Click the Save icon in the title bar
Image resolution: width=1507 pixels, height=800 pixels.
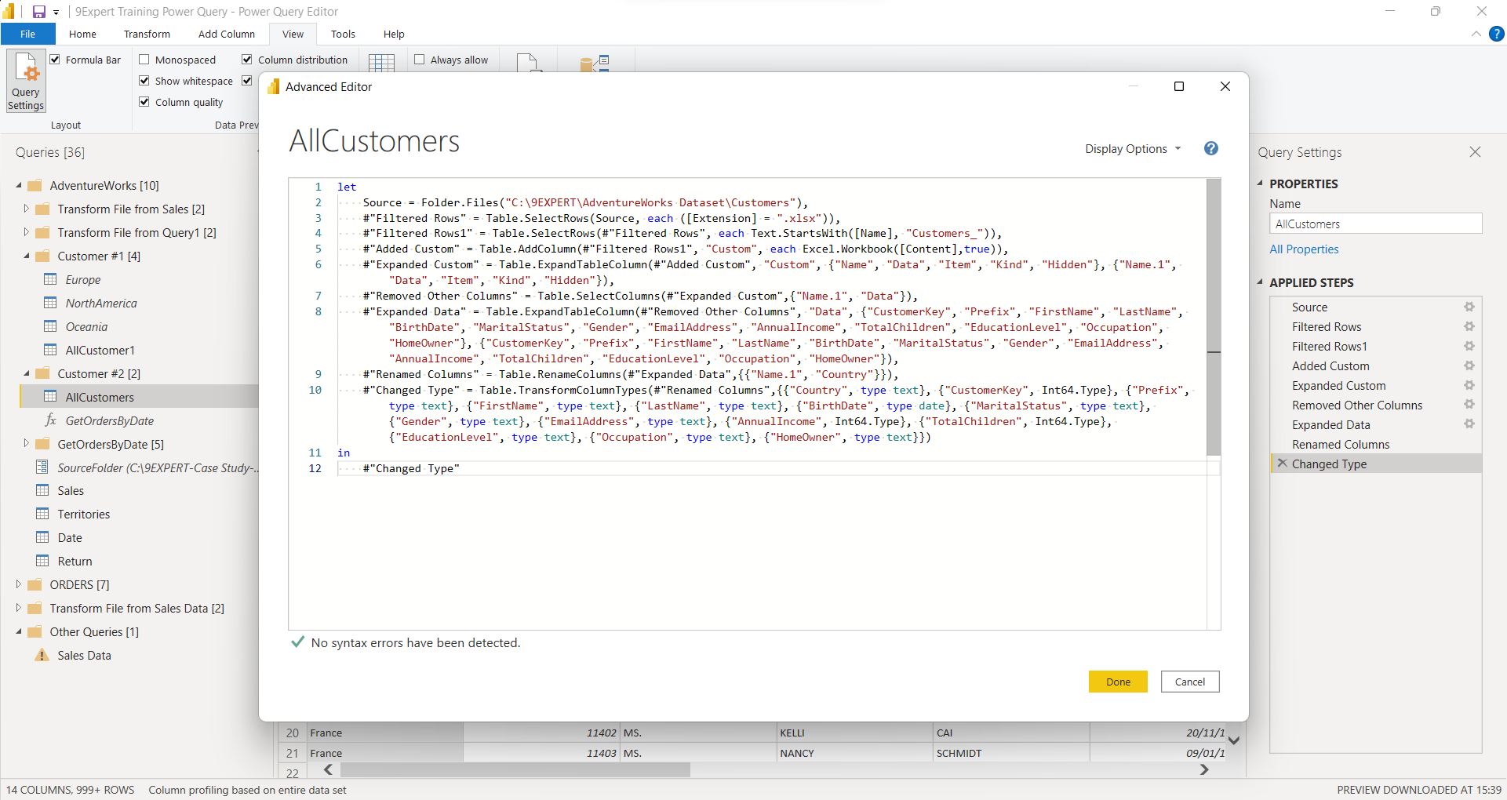[x=38, y=11]
